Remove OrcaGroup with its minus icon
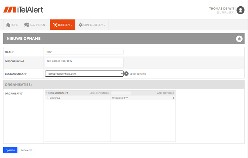 pos(108,98)
